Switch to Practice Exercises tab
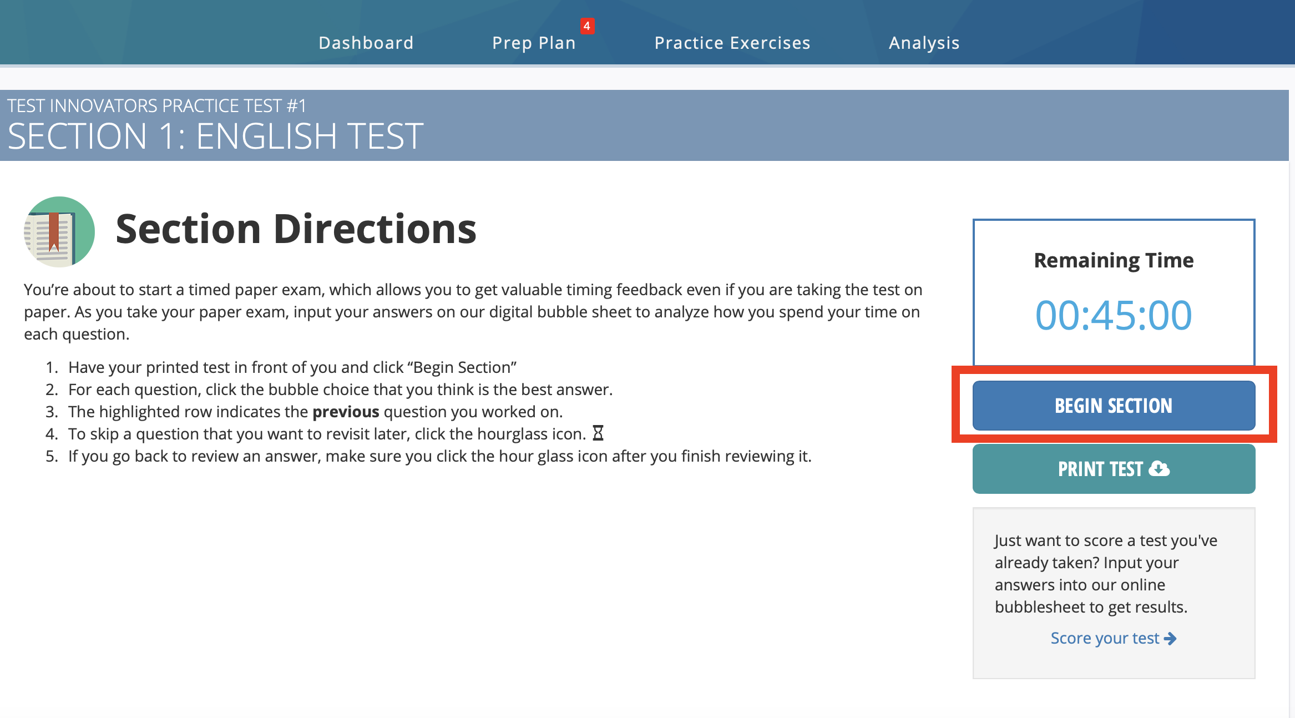1295x718 pixels. (732, 43)
